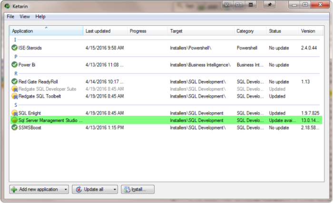Click the SSMSBoost green check icon
This screenshot has height=203, width=333.
(14, 127)
